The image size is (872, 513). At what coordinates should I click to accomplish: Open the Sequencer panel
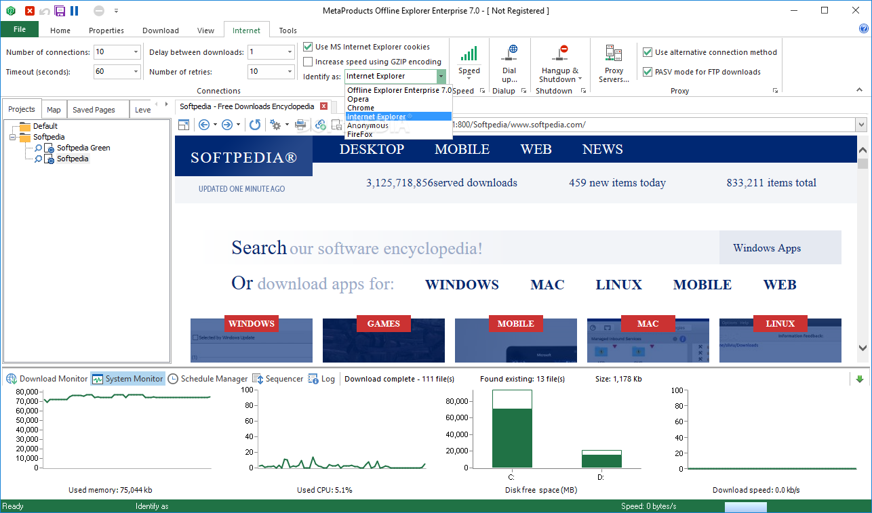(277, 379)
